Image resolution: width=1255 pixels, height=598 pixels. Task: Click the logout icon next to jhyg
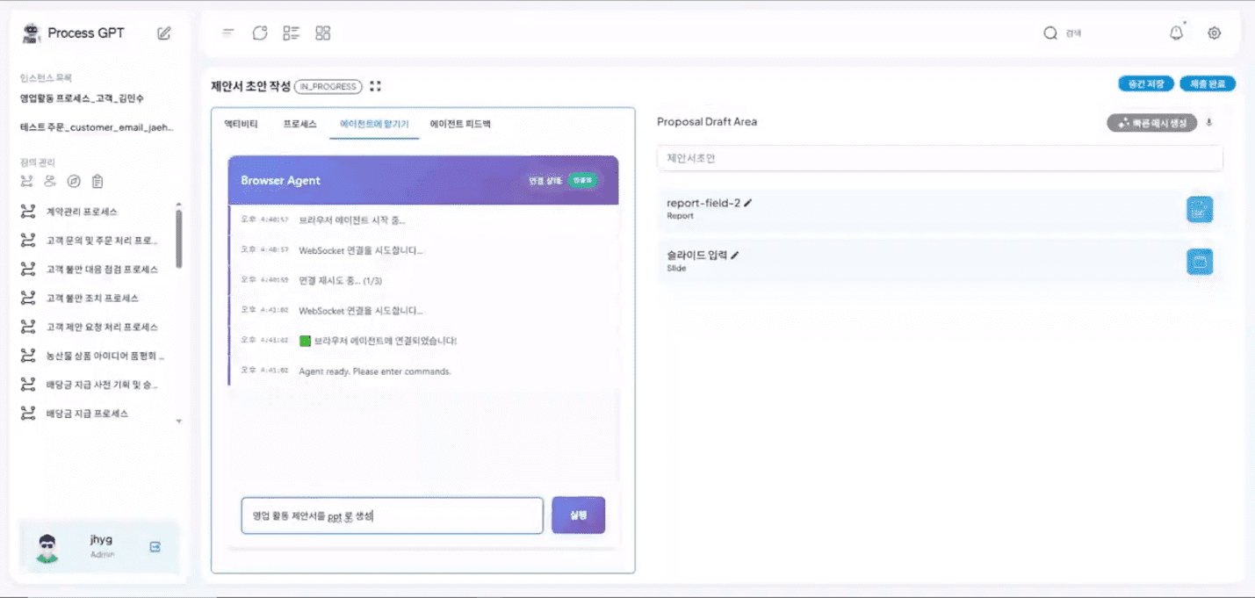[155, 547]
